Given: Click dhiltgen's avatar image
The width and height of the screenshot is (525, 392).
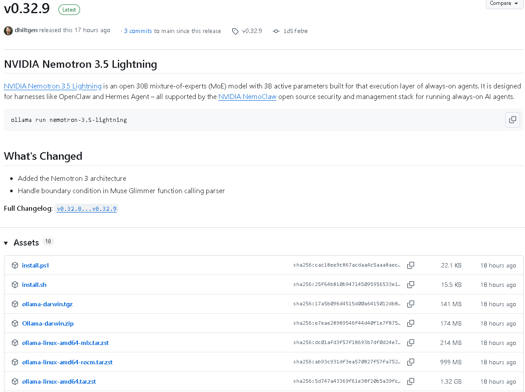Looking at the screenshot, I should [x=8, y=30].
